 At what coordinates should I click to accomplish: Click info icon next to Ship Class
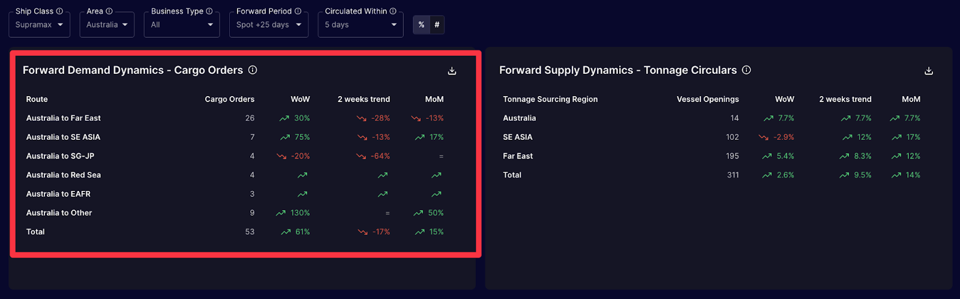click(x=59, y=11)
